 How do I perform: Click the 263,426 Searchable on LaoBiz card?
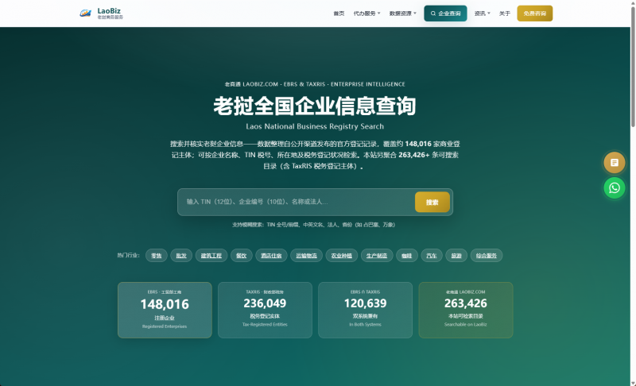466,310
